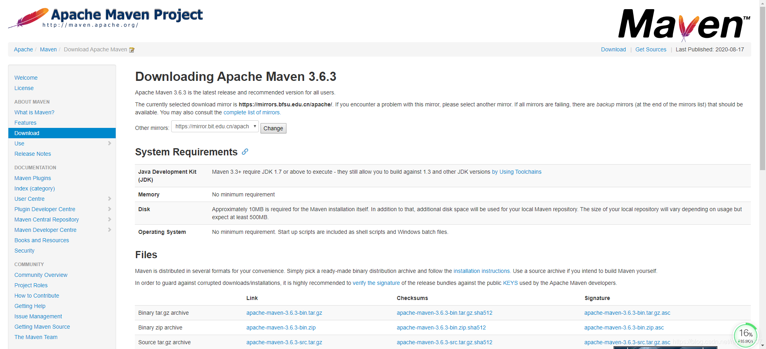
Task: Open Plugin Developer Centre sidebar link
Action: (45, 209)
